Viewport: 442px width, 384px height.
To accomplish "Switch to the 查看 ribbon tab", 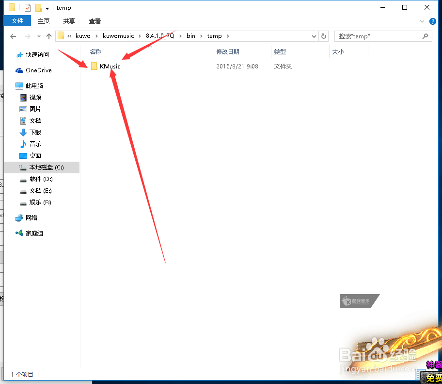I will pyautogui.click(x=95, y=21).
